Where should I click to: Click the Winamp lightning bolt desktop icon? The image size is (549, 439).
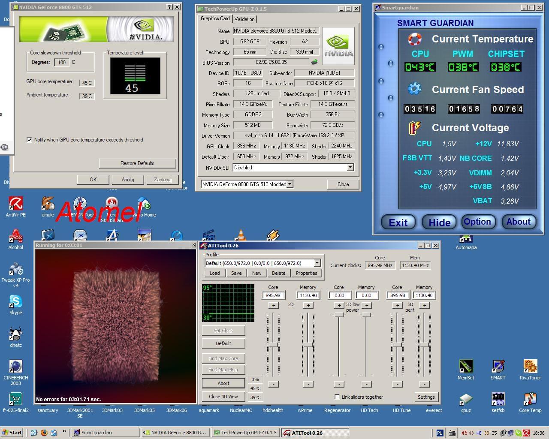273,235
